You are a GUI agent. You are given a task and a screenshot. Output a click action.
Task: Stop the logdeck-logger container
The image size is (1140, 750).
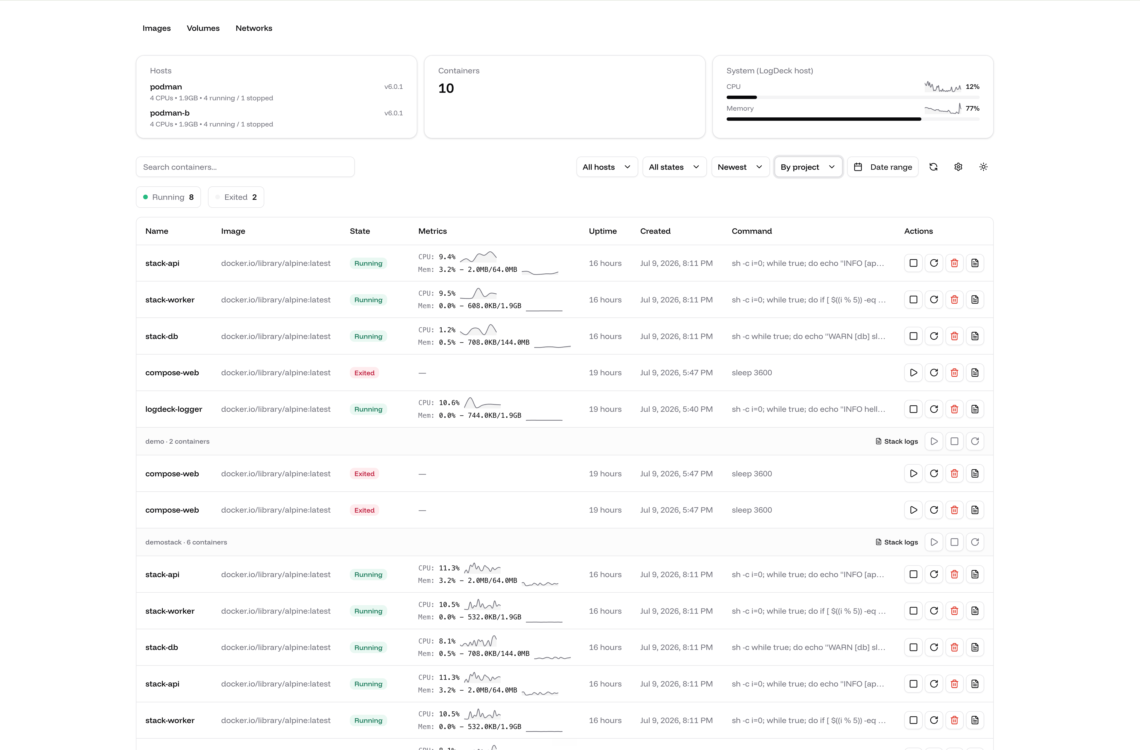coord(913,409)
